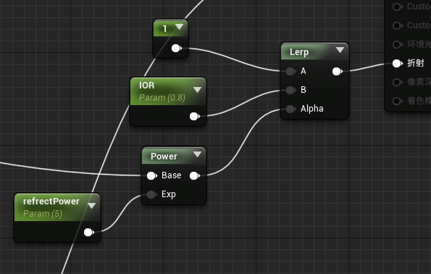Collapse the Power node arrow
Image resolution: width=431 pixels, height=274 pixels.
[x=197, y=154]
